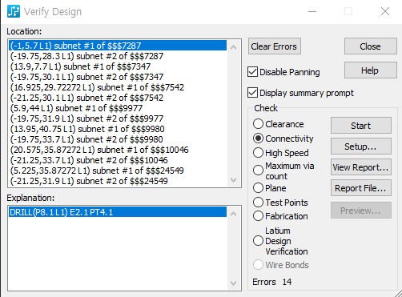Click the Start button
The image size is (402, 297).
point(361,126)
